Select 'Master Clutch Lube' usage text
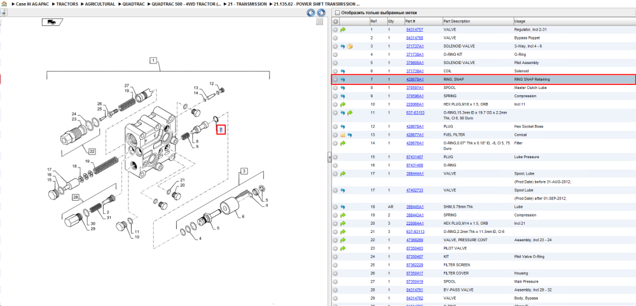636x306 pixels. pyautogui.click(x=529, y=88)
